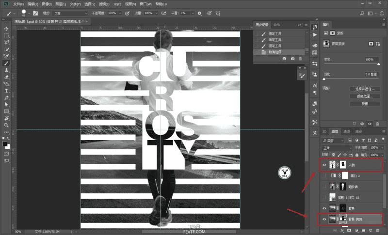The image size is (388, 235).
Task: Open layer filter type dropdown
Action: pos(333,141)
